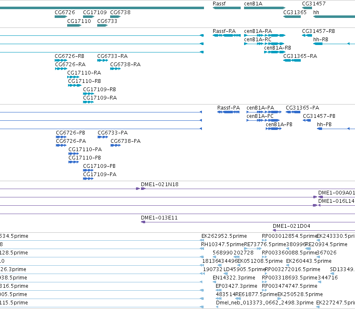The width and height of the screenshot is (355, 309).
Task: Click the CG6738-PA protein feature
Action: pyautogui.click(x=116, y=145)
